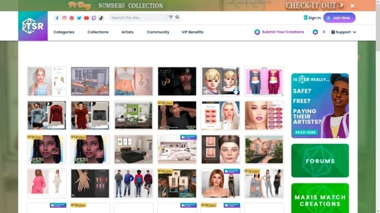Open the YouTube social icon

pos(86,18)
